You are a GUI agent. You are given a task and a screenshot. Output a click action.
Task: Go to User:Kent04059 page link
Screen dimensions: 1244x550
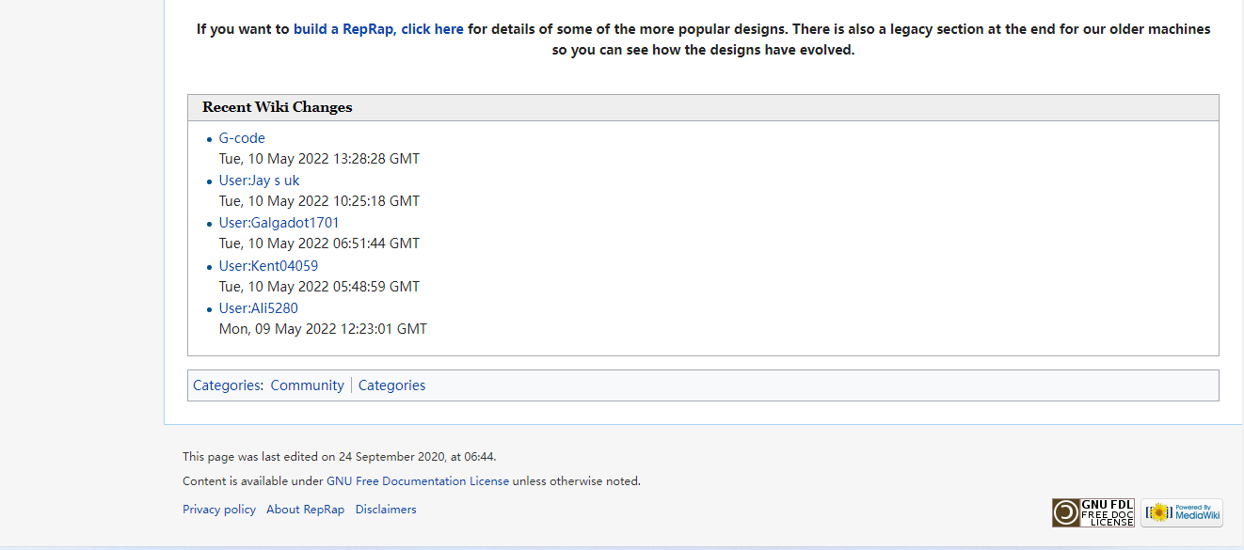tap(268, 266)
